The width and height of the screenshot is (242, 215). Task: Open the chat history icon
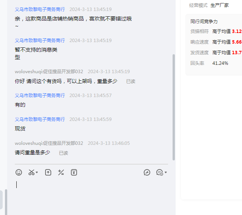[x=160, y=173]
